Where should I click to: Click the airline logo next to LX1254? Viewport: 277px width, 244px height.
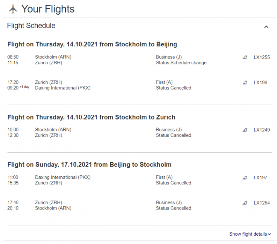[245, 203]
